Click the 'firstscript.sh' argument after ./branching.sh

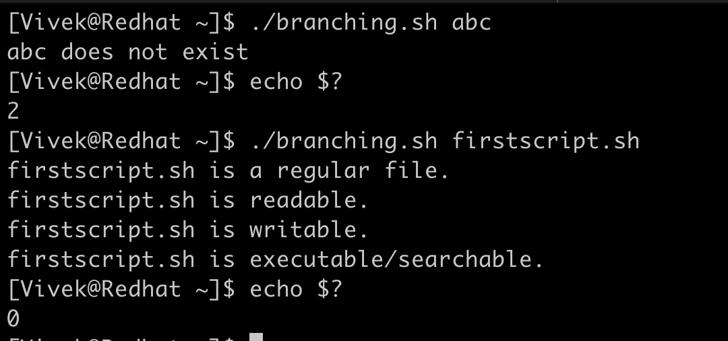(545, 141)
